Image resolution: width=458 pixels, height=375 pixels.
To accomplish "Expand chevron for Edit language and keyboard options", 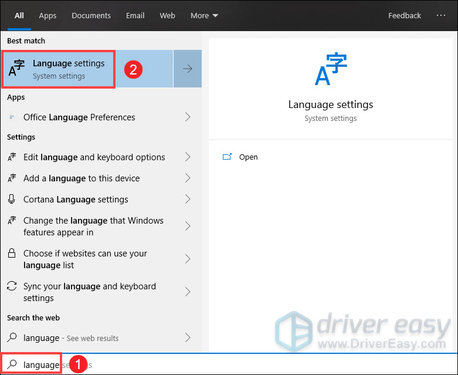I will tap(188, 157).
